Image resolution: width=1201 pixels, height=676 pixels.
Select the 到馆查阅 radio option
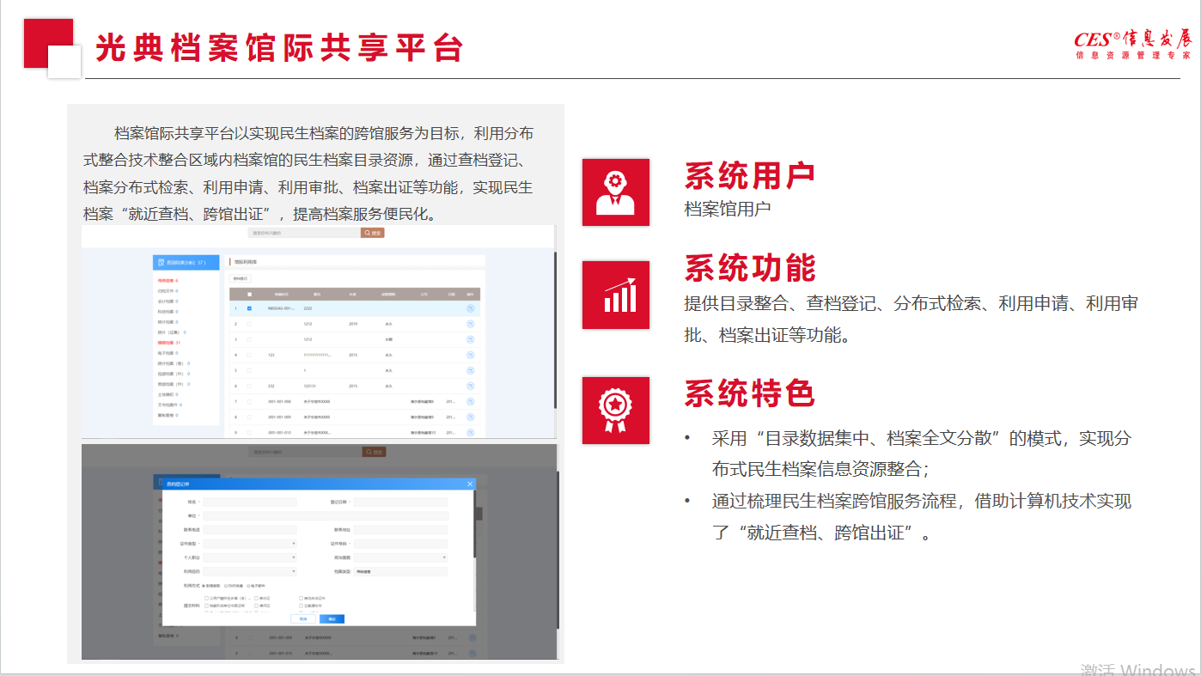(204, 586)
